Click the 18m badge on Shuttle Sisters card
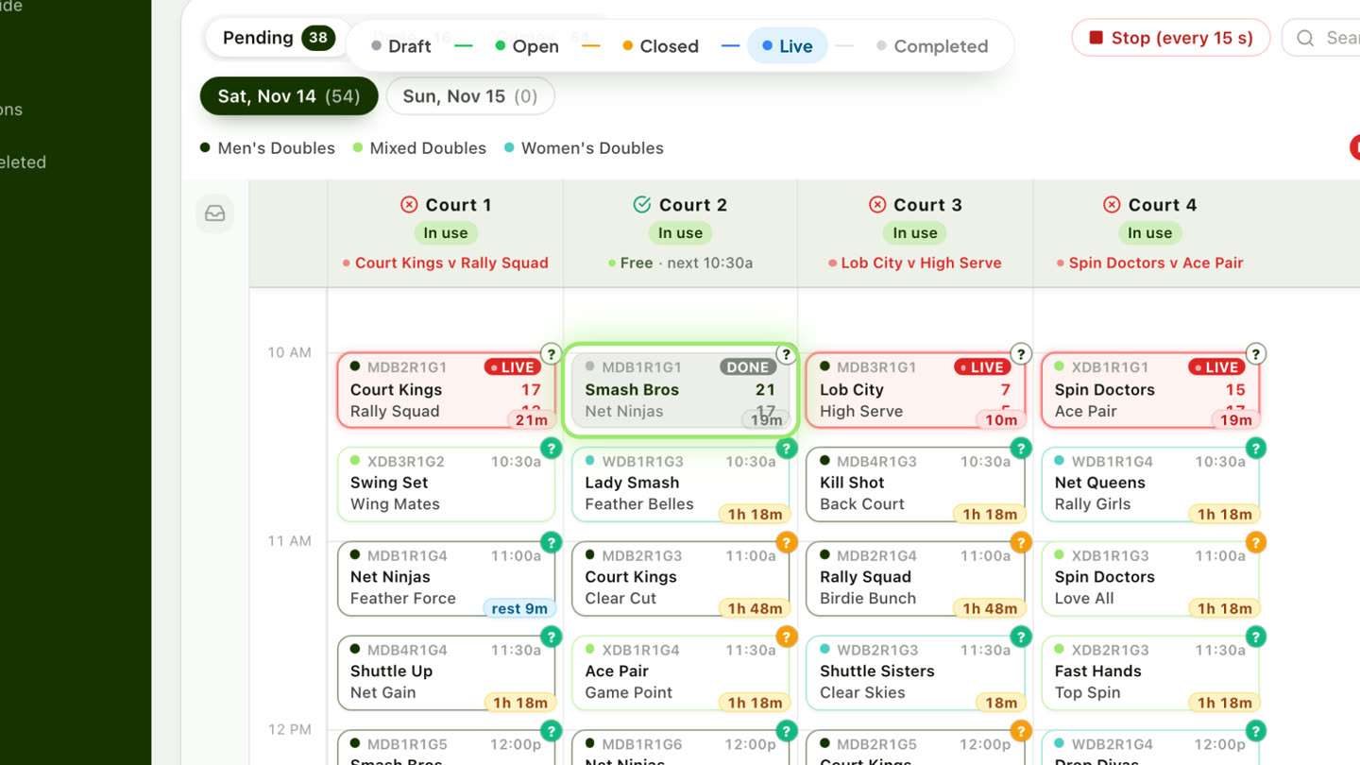Viewport: 1360px width, 765px height. 1001,703
